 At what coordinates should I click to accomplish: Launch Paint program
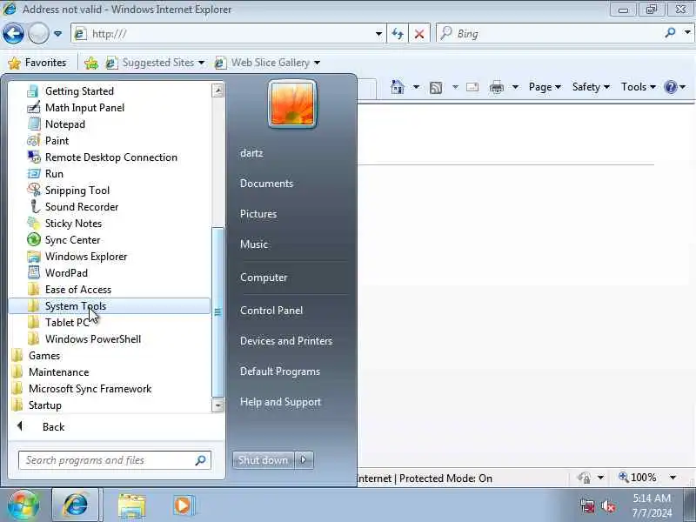point(110,141)
